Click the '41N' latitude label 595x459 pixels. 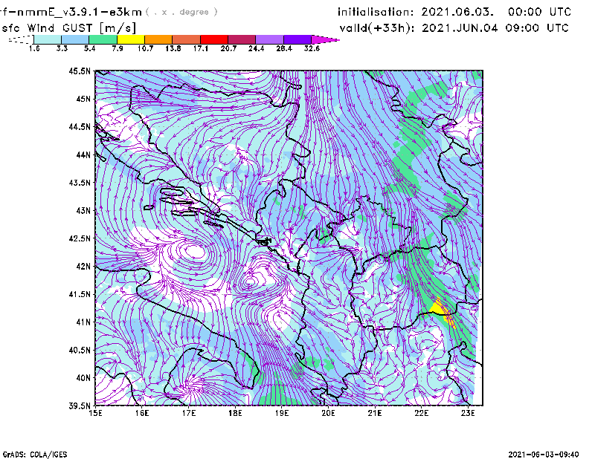click(x=83, y=322)
